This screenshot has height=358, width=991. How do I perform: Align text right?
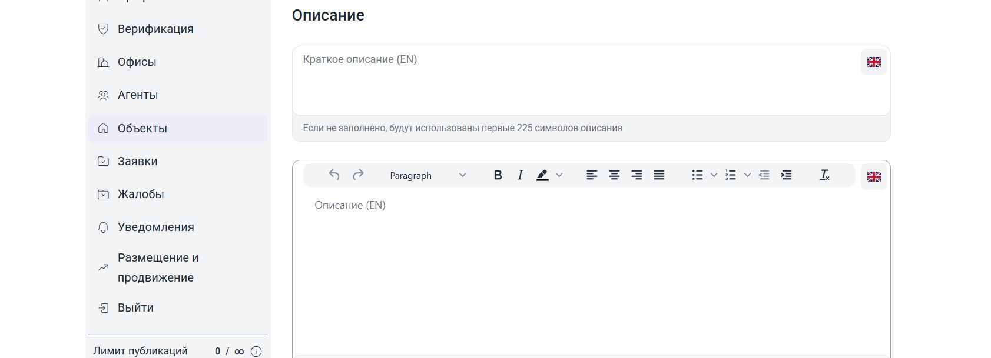[637, 175]
